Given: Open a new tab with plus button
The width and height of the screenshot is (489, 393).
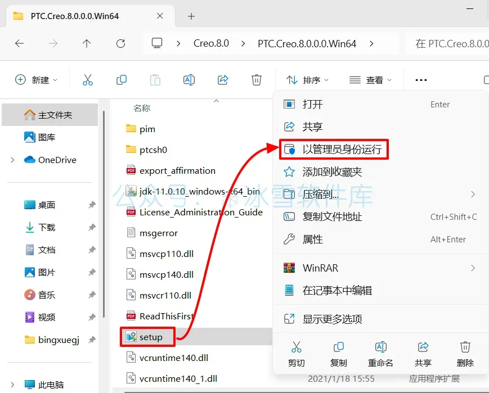Looking at the screenshot, I should point(191,16).
